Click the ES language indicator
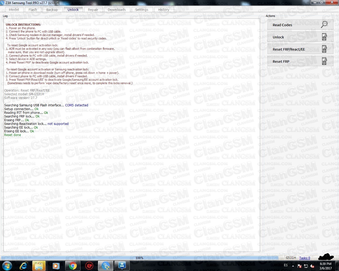The image size is (339, 271). point(286,265)
